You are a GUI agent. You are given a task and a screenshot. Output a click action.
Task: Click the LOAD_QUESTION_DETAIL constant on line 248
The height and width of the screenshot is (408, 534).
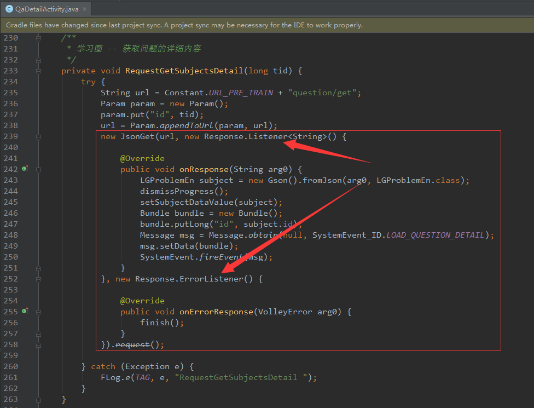(x=435, y=235)
